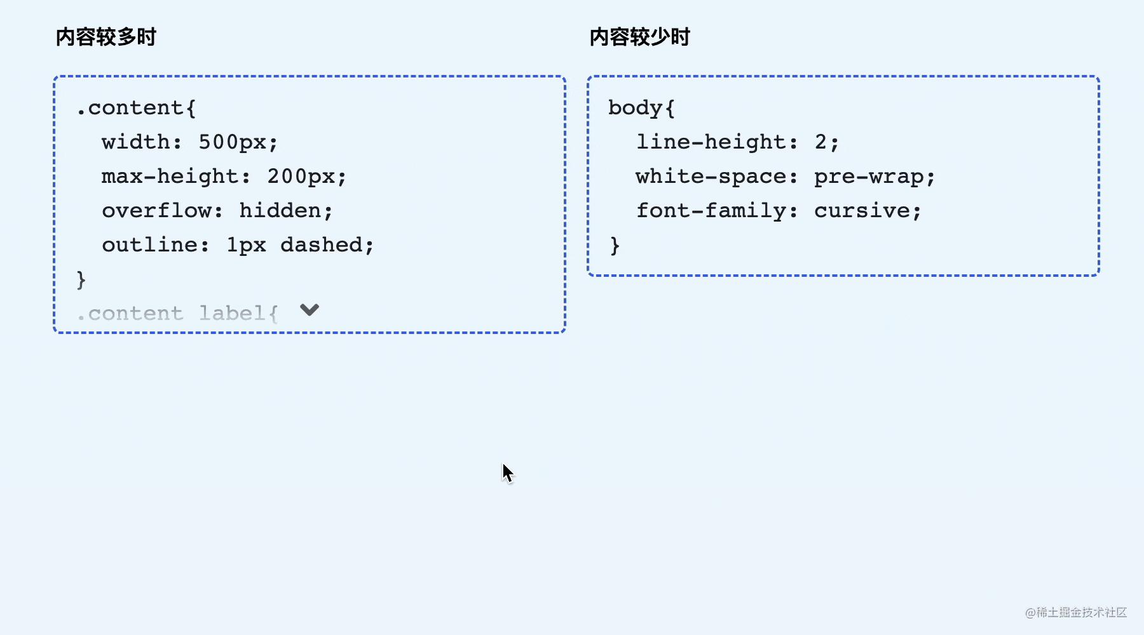This screenshot has height=635, width=1144.
Task: Click the "white-space" property name
Action: 711,176
